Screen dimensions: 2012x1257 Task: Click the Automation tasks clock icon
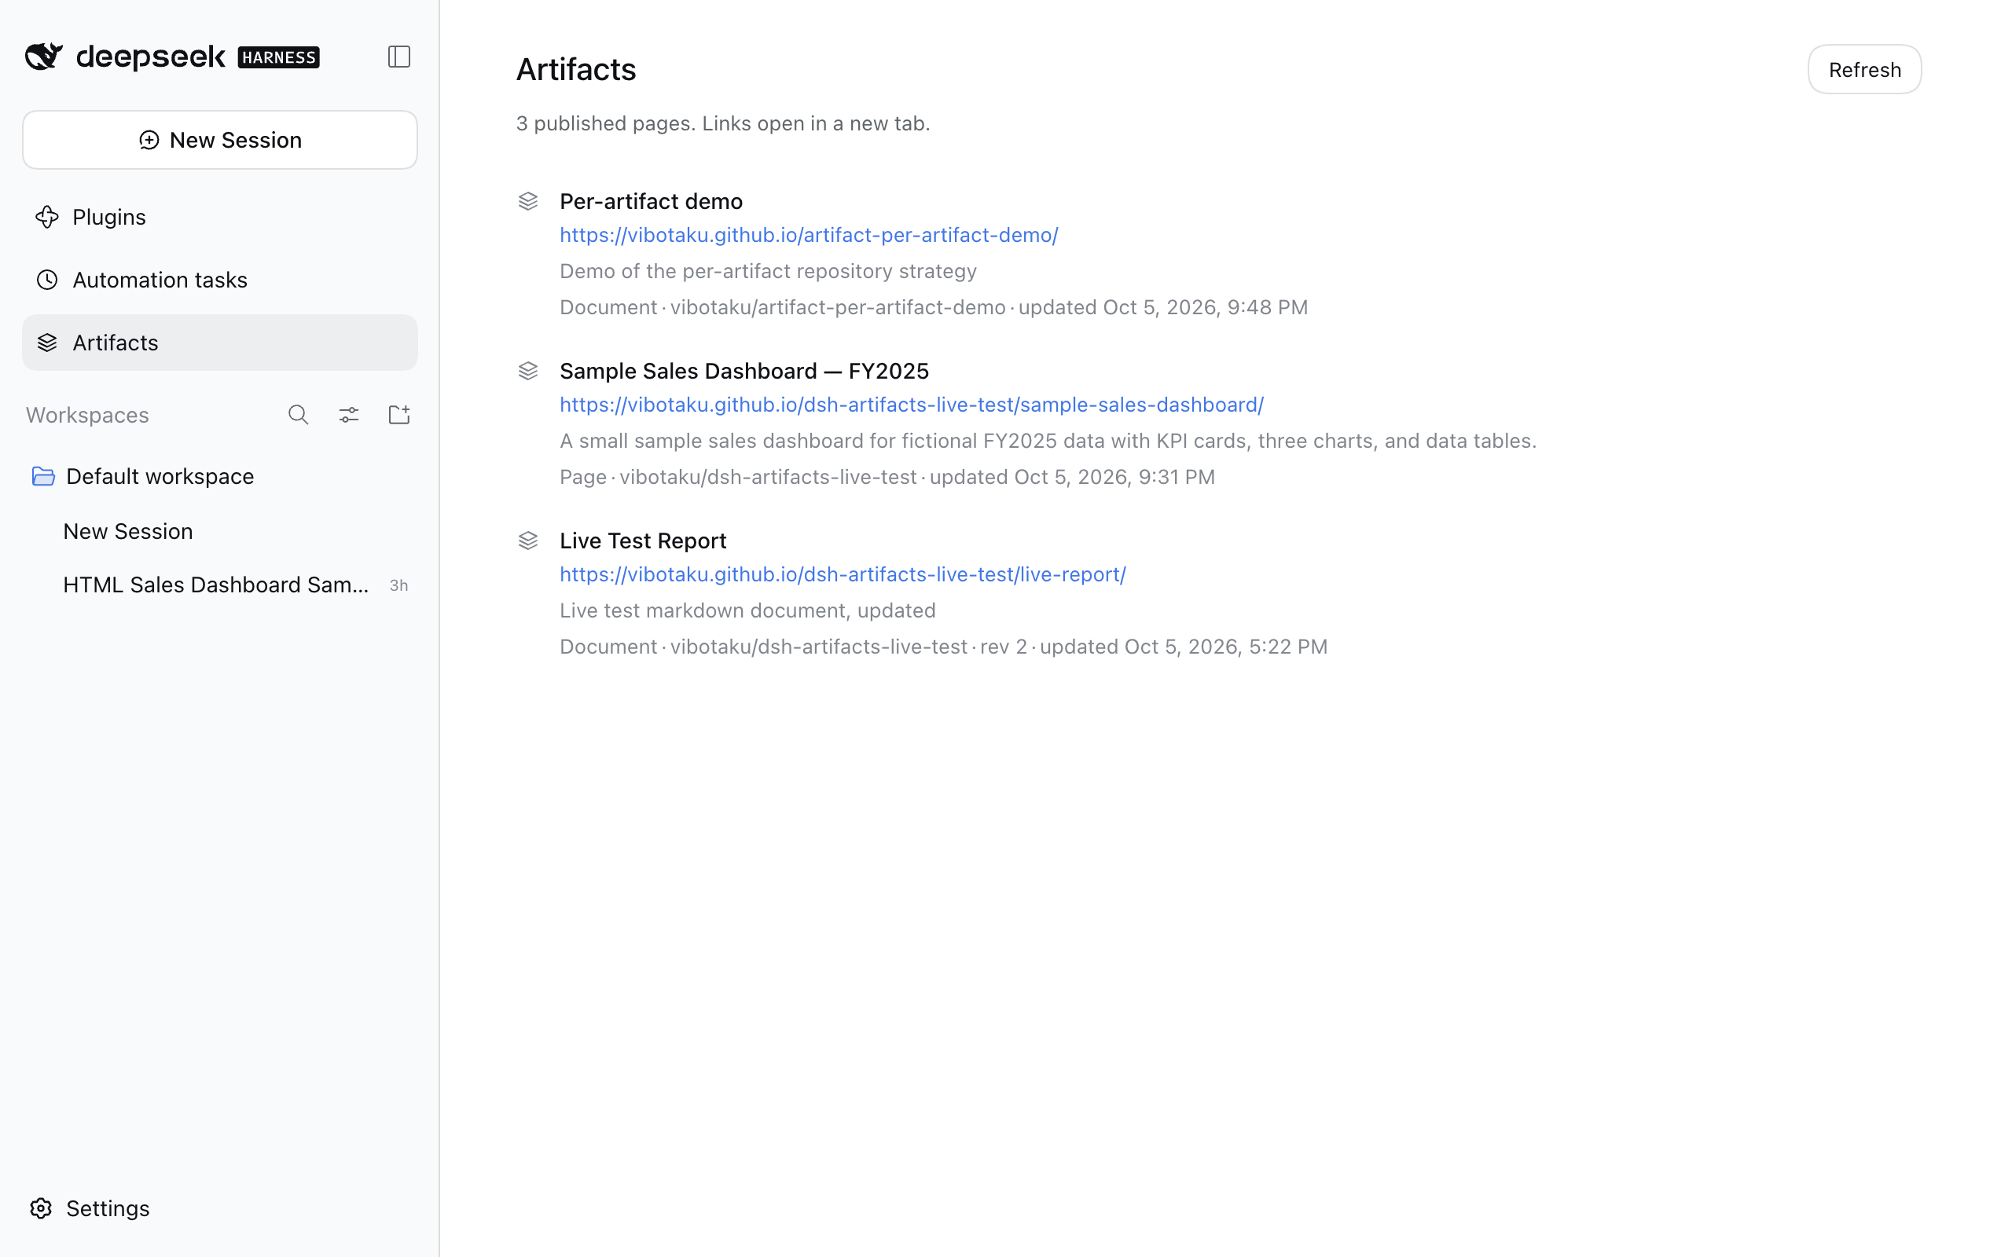pyautogui.click(x=47, y=280)
